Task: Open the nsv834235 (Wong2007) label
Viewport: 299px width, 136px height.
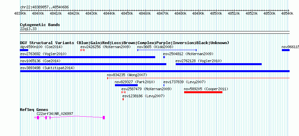Action: point(127,75)
